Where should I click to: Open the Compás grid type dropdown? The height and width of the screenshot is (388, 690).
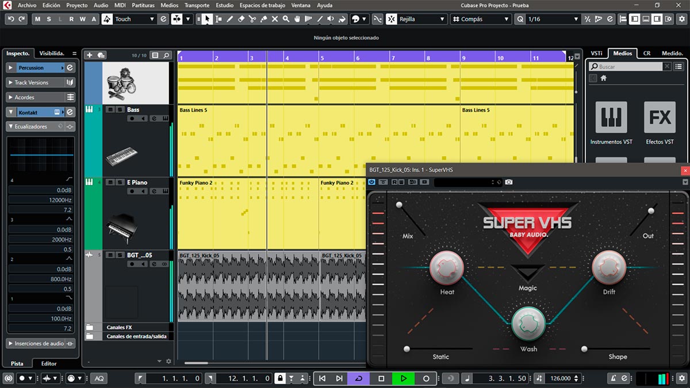click(481, 19)
